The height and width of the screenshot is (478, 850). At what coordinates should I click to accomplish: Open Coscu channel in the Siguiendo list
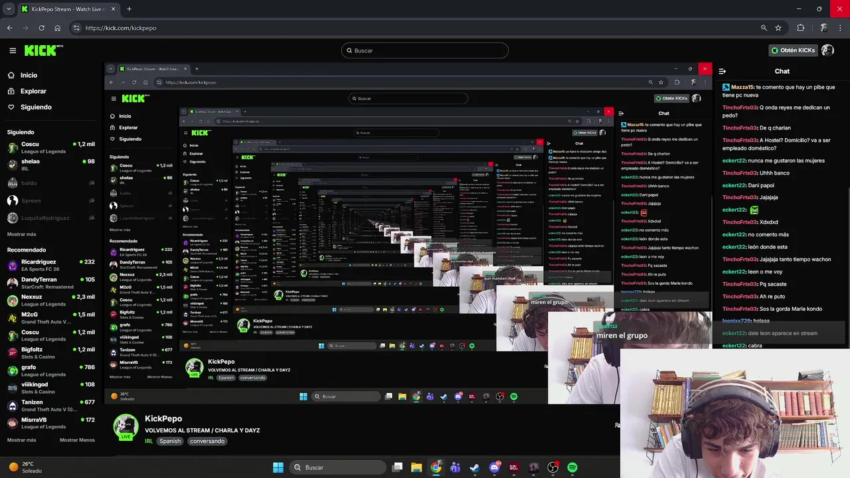click(51, 147)
